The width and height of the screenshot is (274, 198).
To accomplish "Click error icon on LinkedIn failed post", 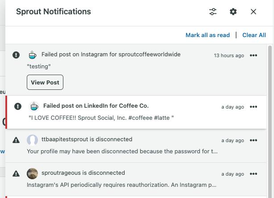I will (18, 106).
